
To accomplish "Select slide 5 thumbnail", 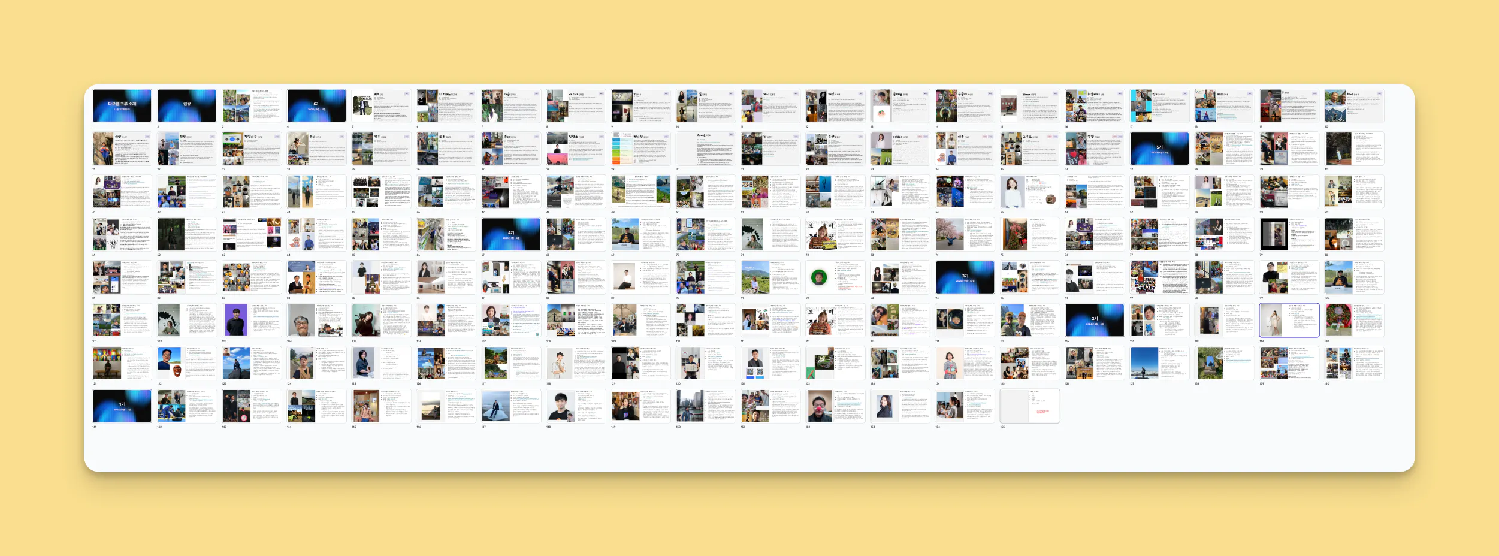I will coord(381,106).
